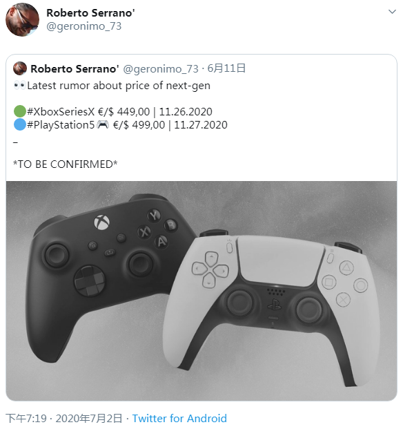Visit the @geronimo_73 handle under header name

(x=83, y=26)
